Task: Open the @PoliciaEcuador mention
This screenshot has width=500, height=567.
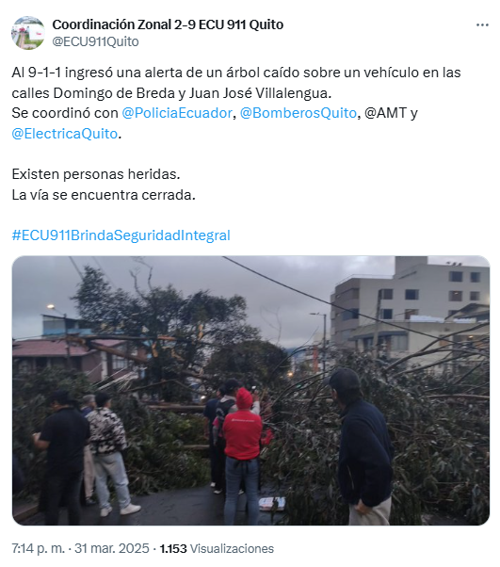Action: 177,113
